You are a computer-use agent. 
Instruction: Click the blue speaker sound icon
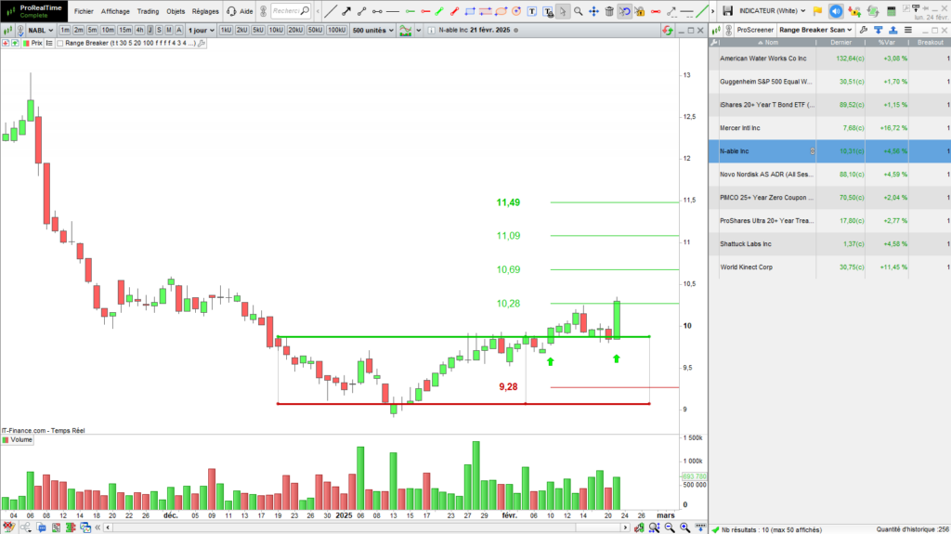pyautogui.click(x=836, y=11)
